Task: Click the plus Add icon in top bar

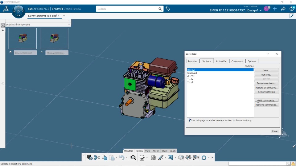Action: click(x=275, y=9)
